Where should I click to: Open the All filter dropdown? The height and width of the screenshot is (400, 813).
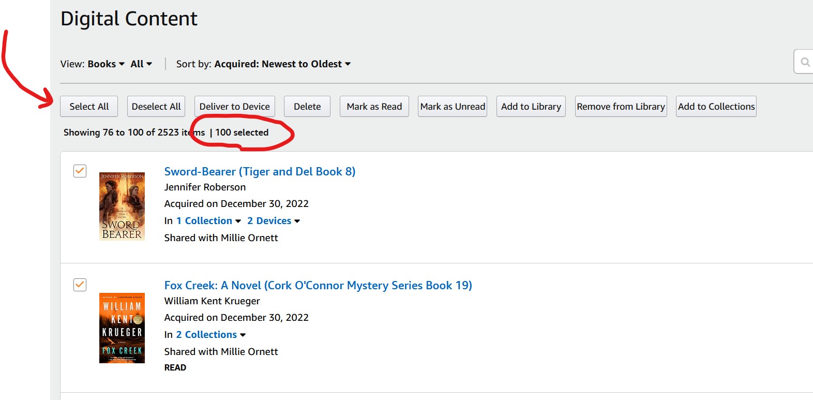tap(141, 64)
